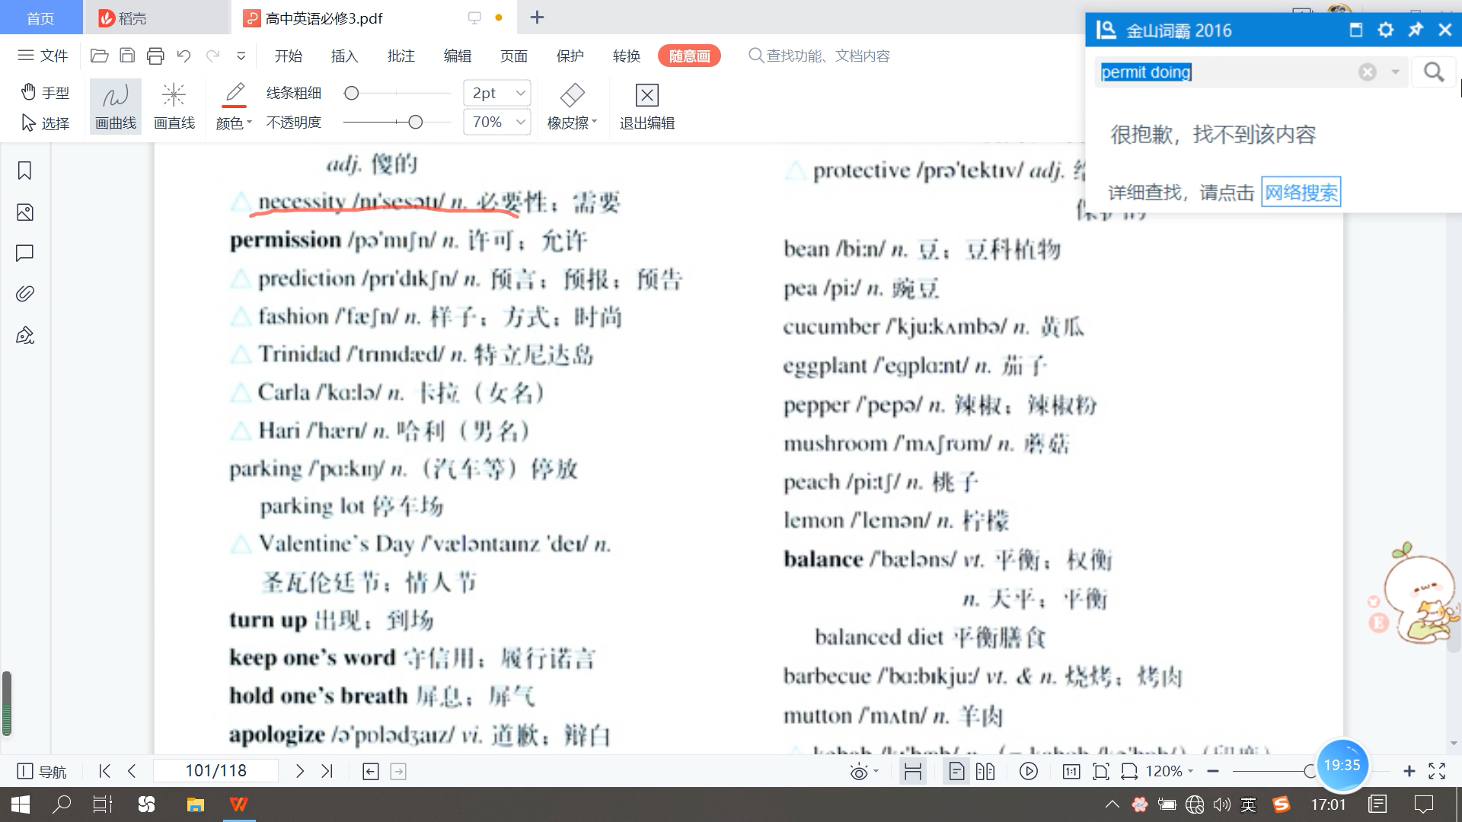Image resolution: width=1462 pixels, height=822 pixels.
Task: Switch to the 画直线 straight line tool
Action: click(174, 106)
